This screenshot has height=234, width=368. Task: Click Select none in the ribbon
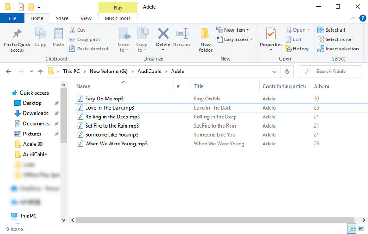click(334, 39)
